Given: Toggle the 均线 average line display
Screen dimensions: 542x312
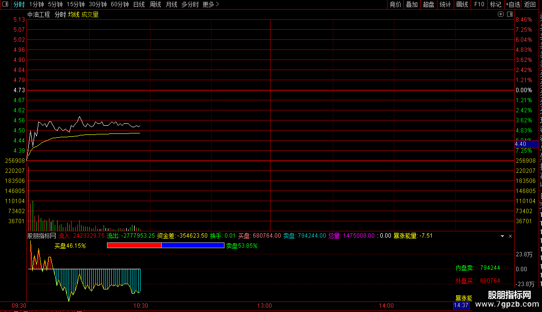Looking at the screenshot, I should click(73, 15).
